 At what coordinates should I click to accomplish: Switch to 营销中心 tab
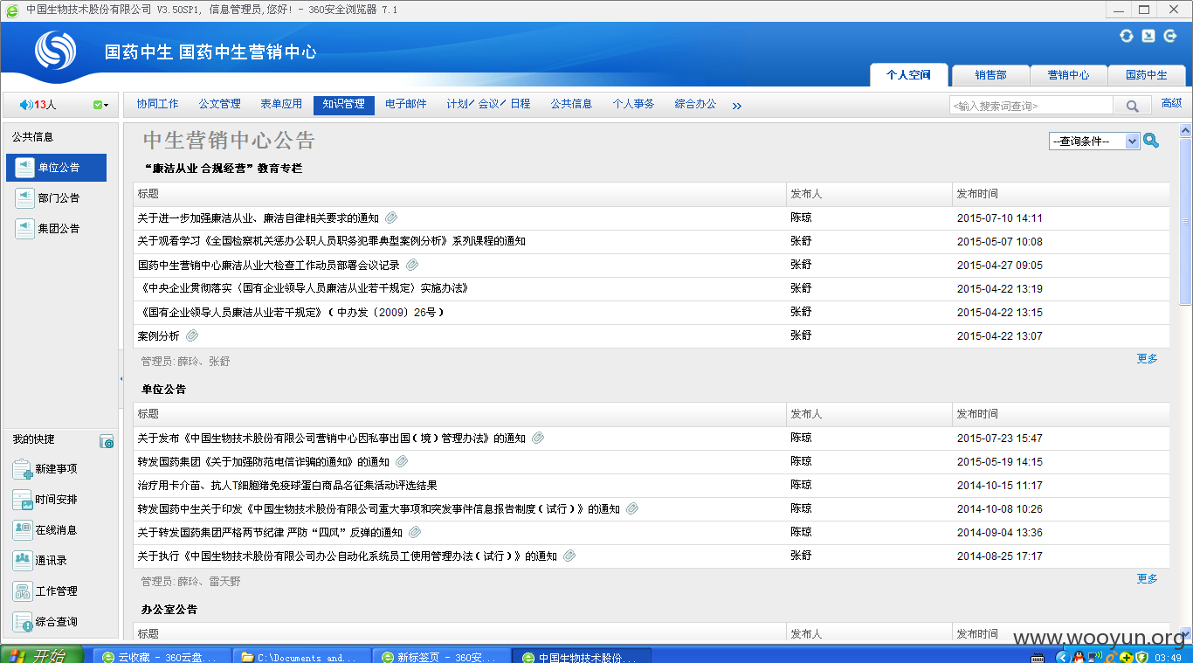click(1069, 75)
